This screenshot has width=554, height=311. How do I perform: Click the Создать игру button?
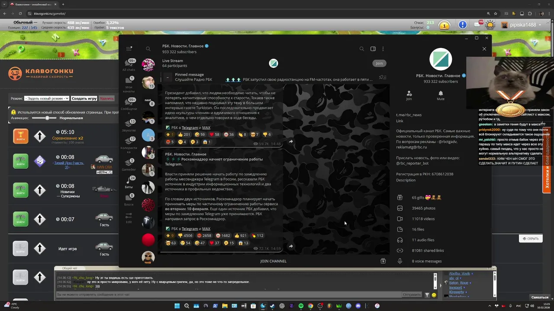point(84,98)
